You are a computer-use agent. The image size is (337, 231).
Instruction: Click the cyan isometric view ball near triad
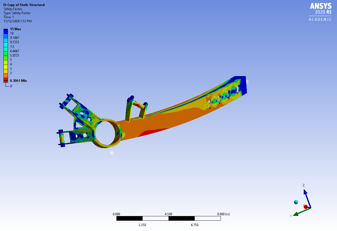pos(296,202)
